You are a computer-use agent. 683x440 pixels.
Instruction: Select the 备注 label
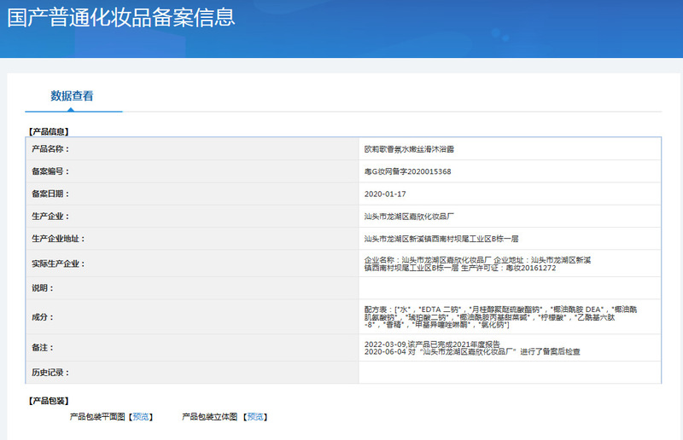43,348
